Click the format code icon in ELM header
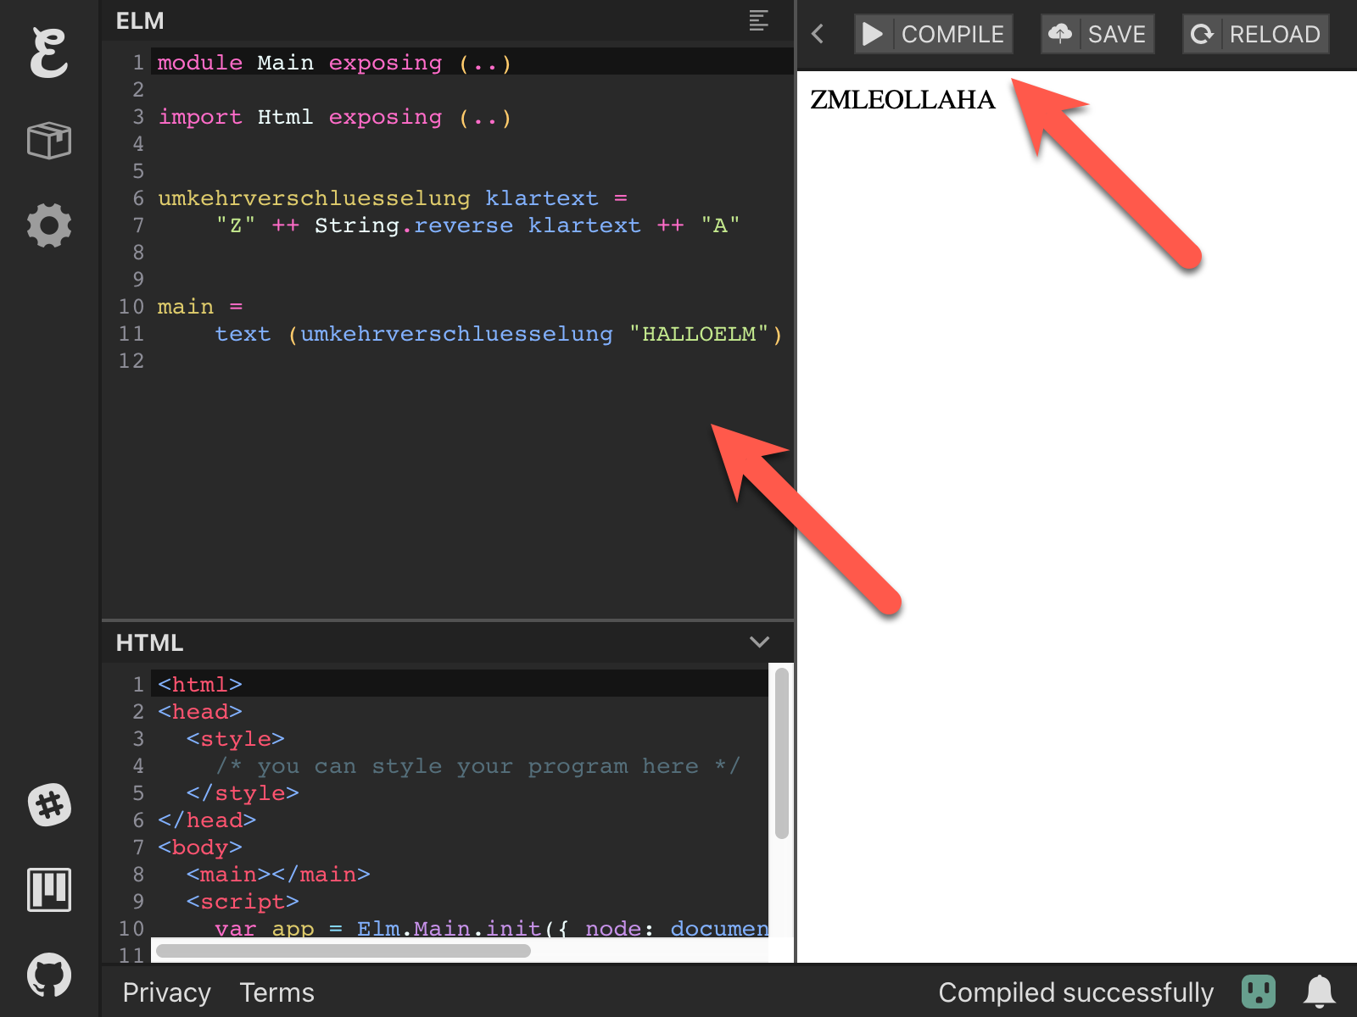 point(758,20)
